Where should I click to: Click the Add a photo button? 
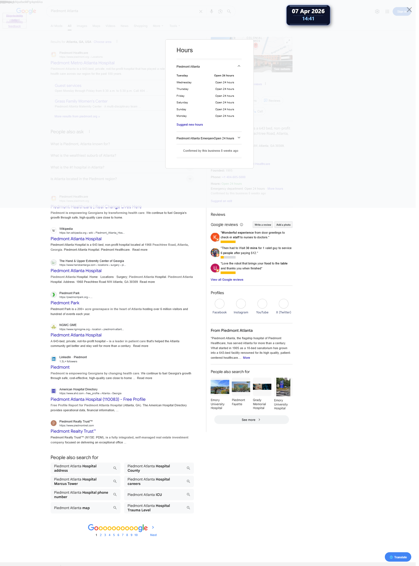click(x=283, y=225)
